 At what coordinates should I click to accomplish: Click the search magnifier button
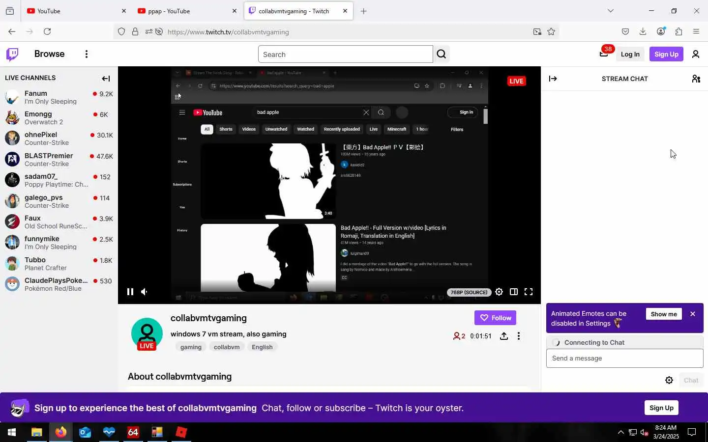coord(442,54)
